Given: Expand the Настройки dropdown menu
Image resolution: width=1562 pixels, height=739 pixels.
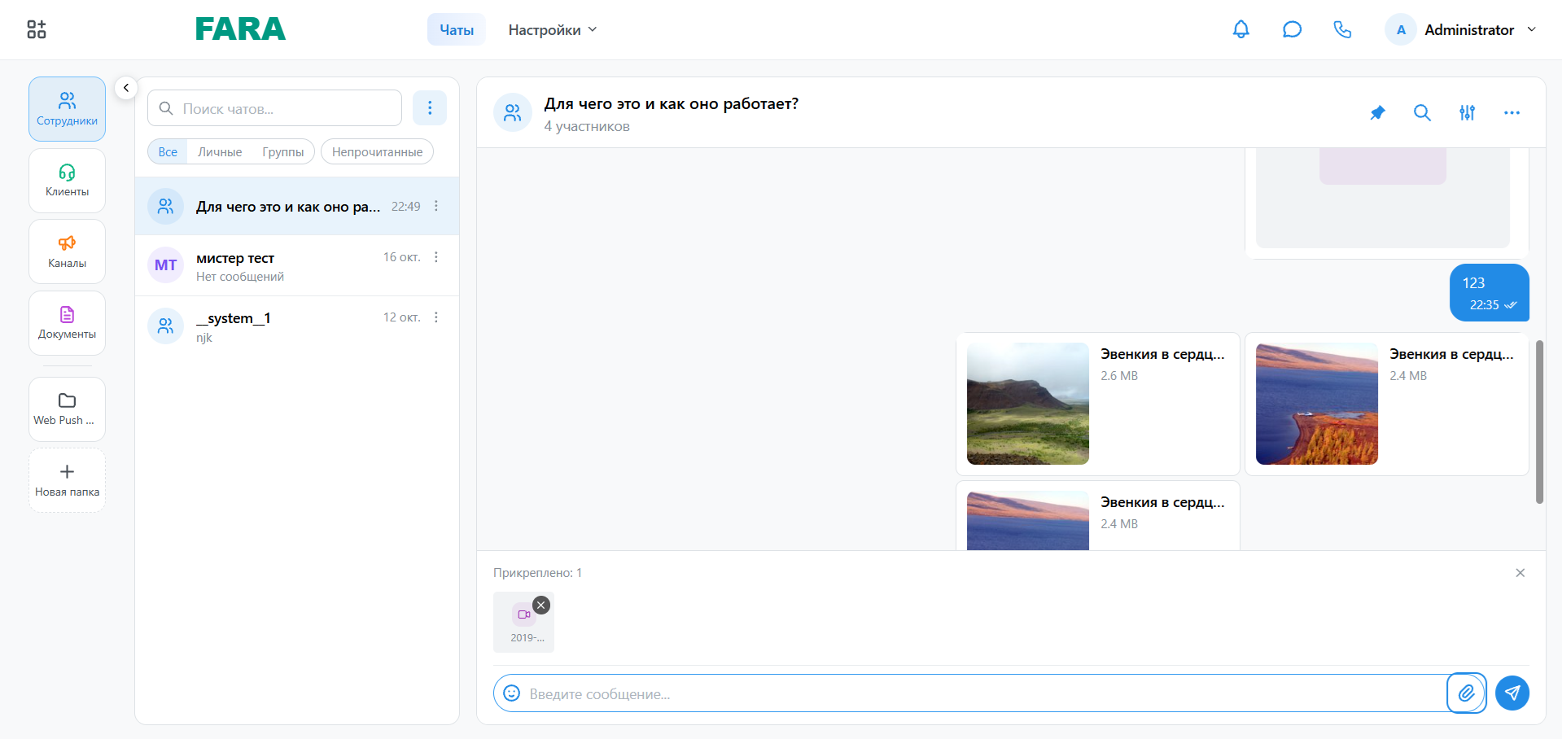Looking at the screenshot, I should coord(553,29).
